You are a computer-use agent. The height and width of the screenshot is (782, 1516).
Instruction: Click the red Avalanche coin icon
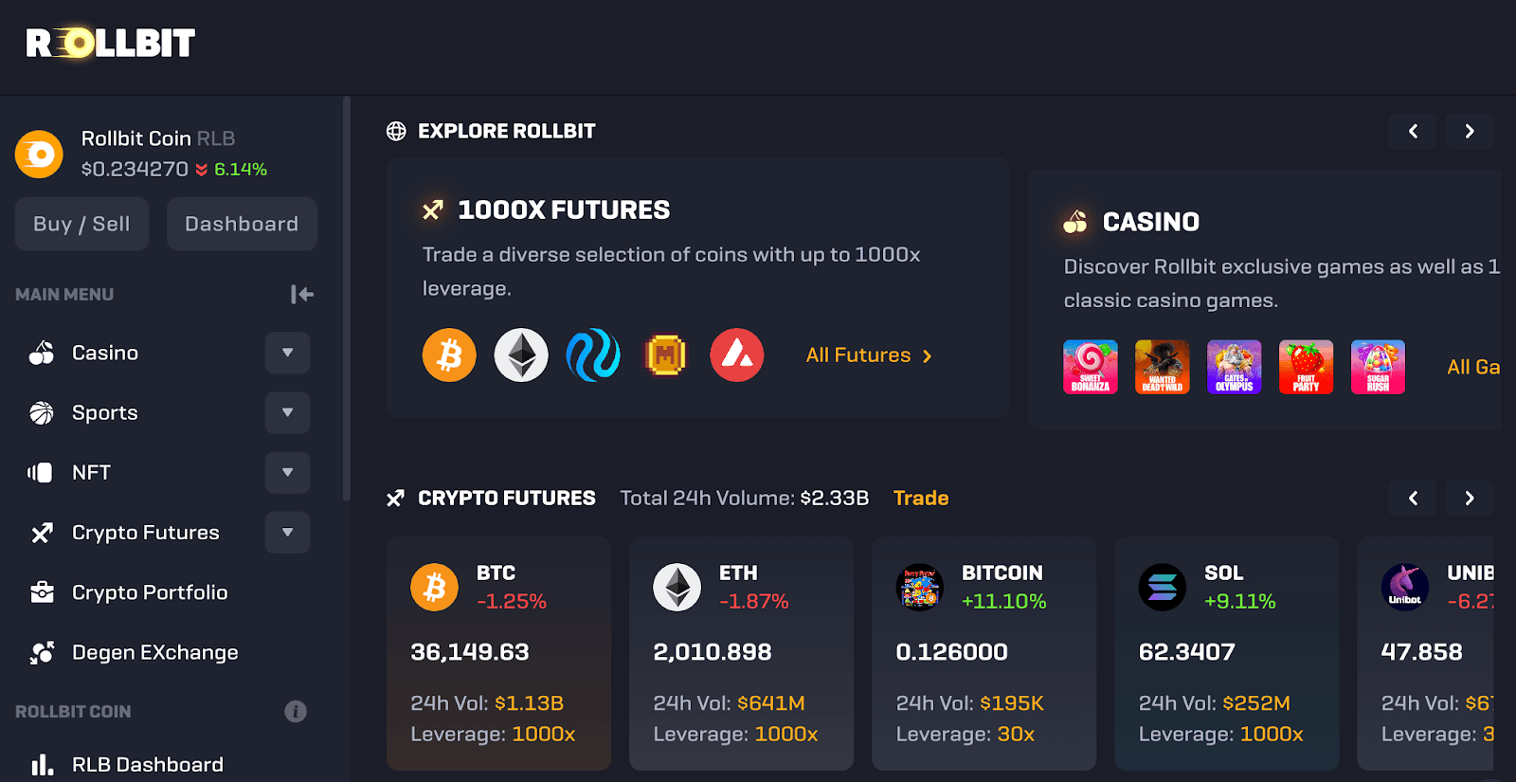click(x=737, y=355)
